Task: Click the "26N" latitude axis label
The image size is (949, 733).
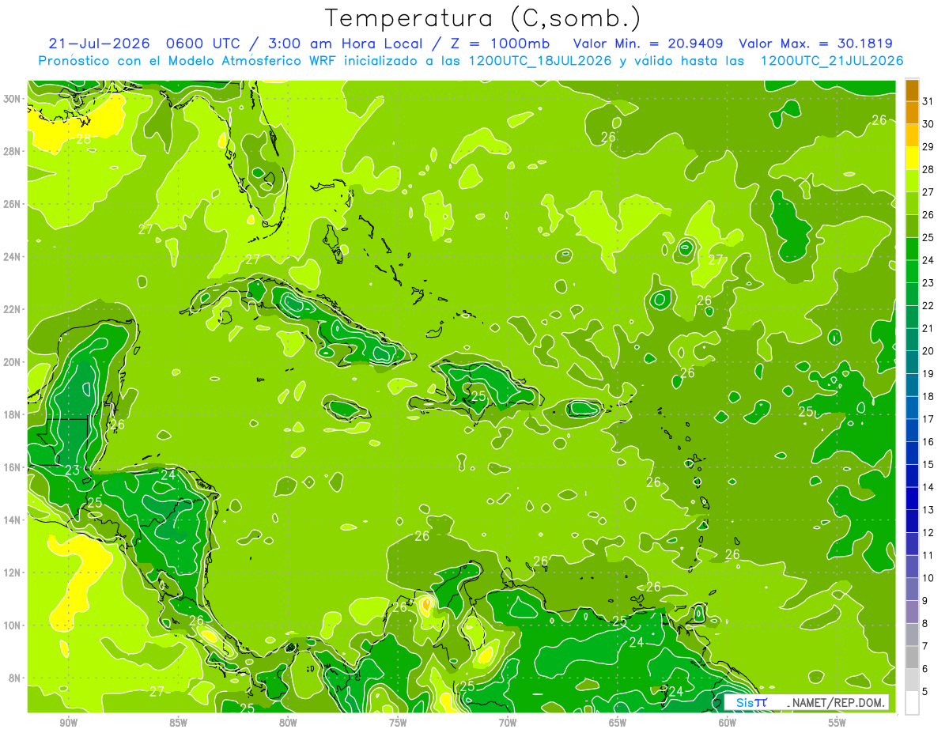Action: pyautogui.click(x=12, y=204)
